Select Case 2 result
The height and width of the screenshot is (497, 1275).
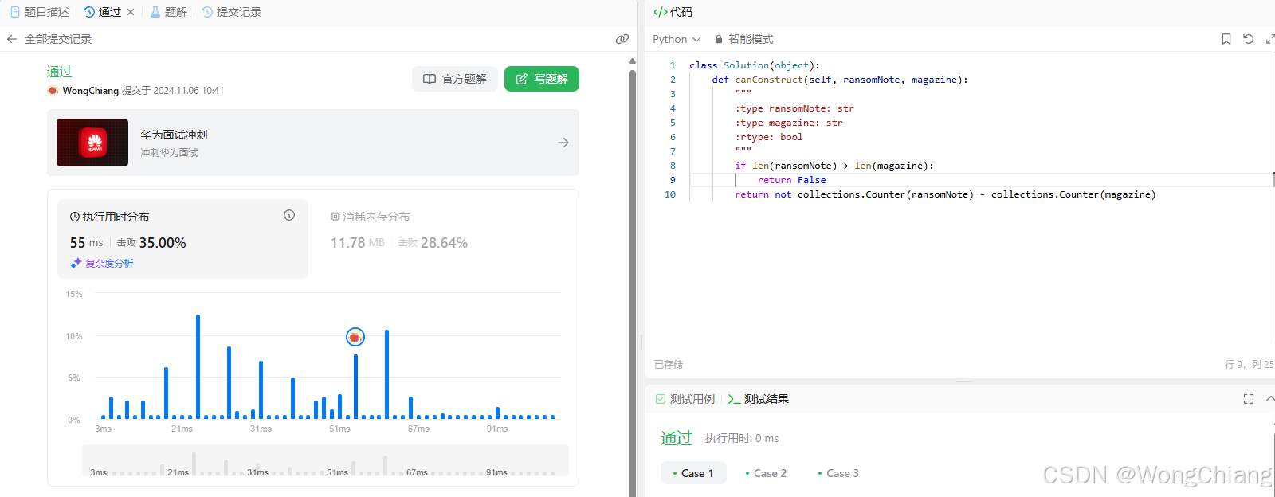tap(766, 473)
